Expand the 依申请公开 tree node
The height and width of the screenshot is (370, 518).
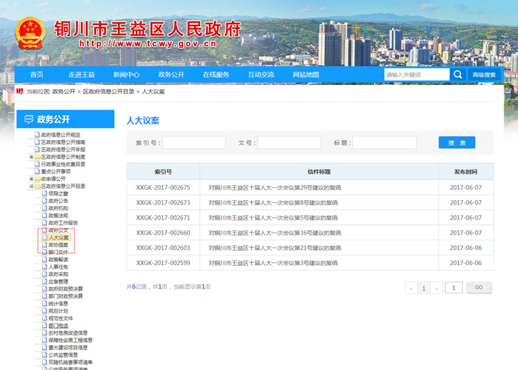[x=31, y=179]
